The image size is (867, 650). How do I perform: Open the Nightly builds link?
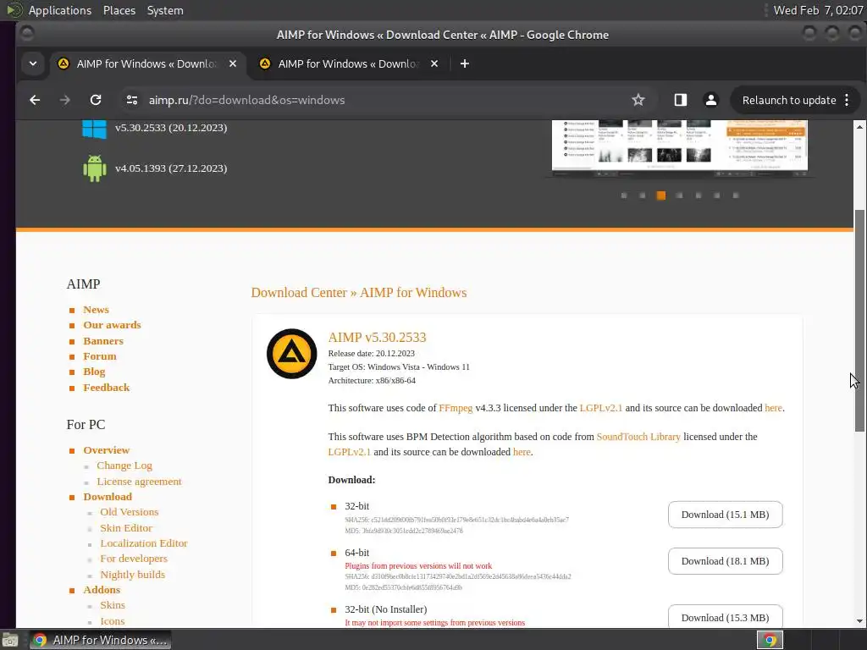pos(133,575)
